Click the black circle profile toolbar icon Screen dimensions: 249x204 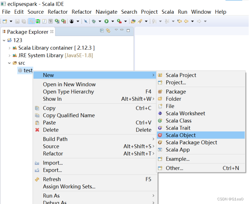pyautogui.click(x=72, y=21)
